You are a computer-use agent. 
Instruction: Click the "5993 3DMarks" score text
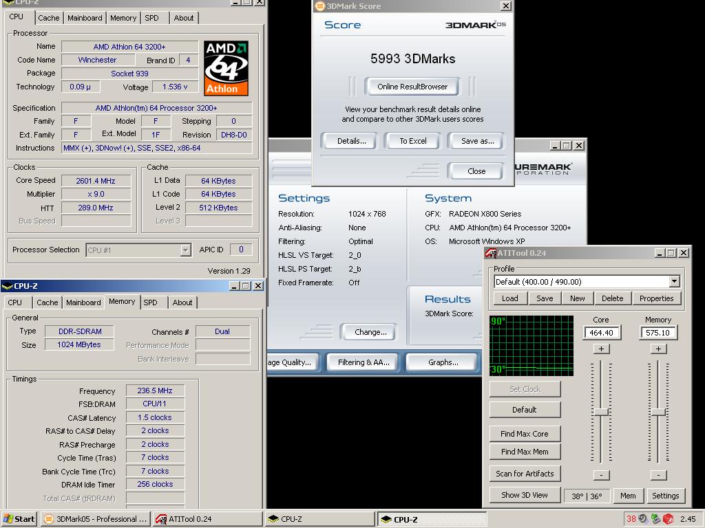tap(413, 59)
